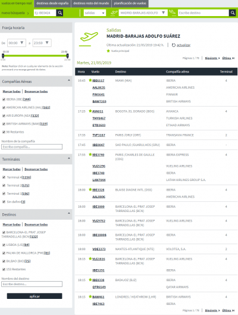Click left handle of time range slider

(x=3, y=56)
